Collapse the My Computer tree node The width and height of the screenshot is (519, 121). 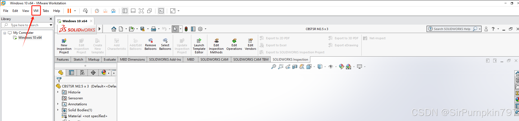click(5, 33)
